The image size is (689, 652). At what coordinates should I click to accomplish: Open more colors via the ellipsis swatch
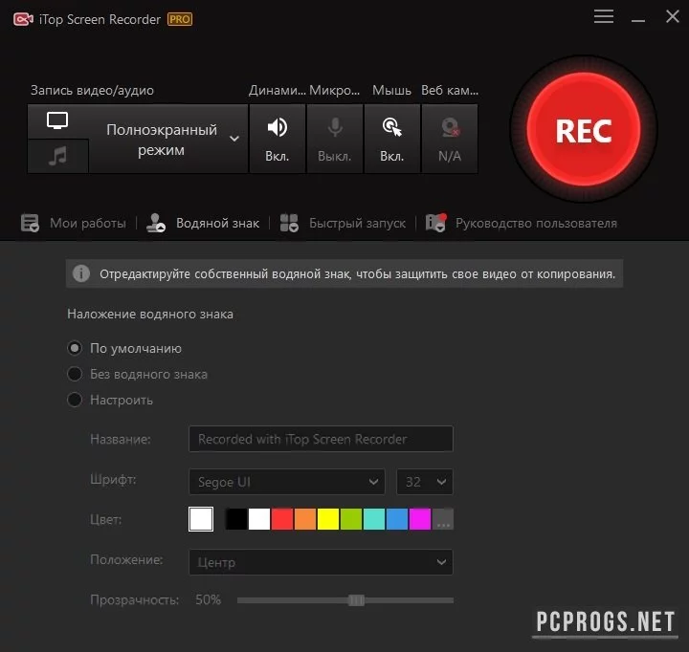(443, 519)
